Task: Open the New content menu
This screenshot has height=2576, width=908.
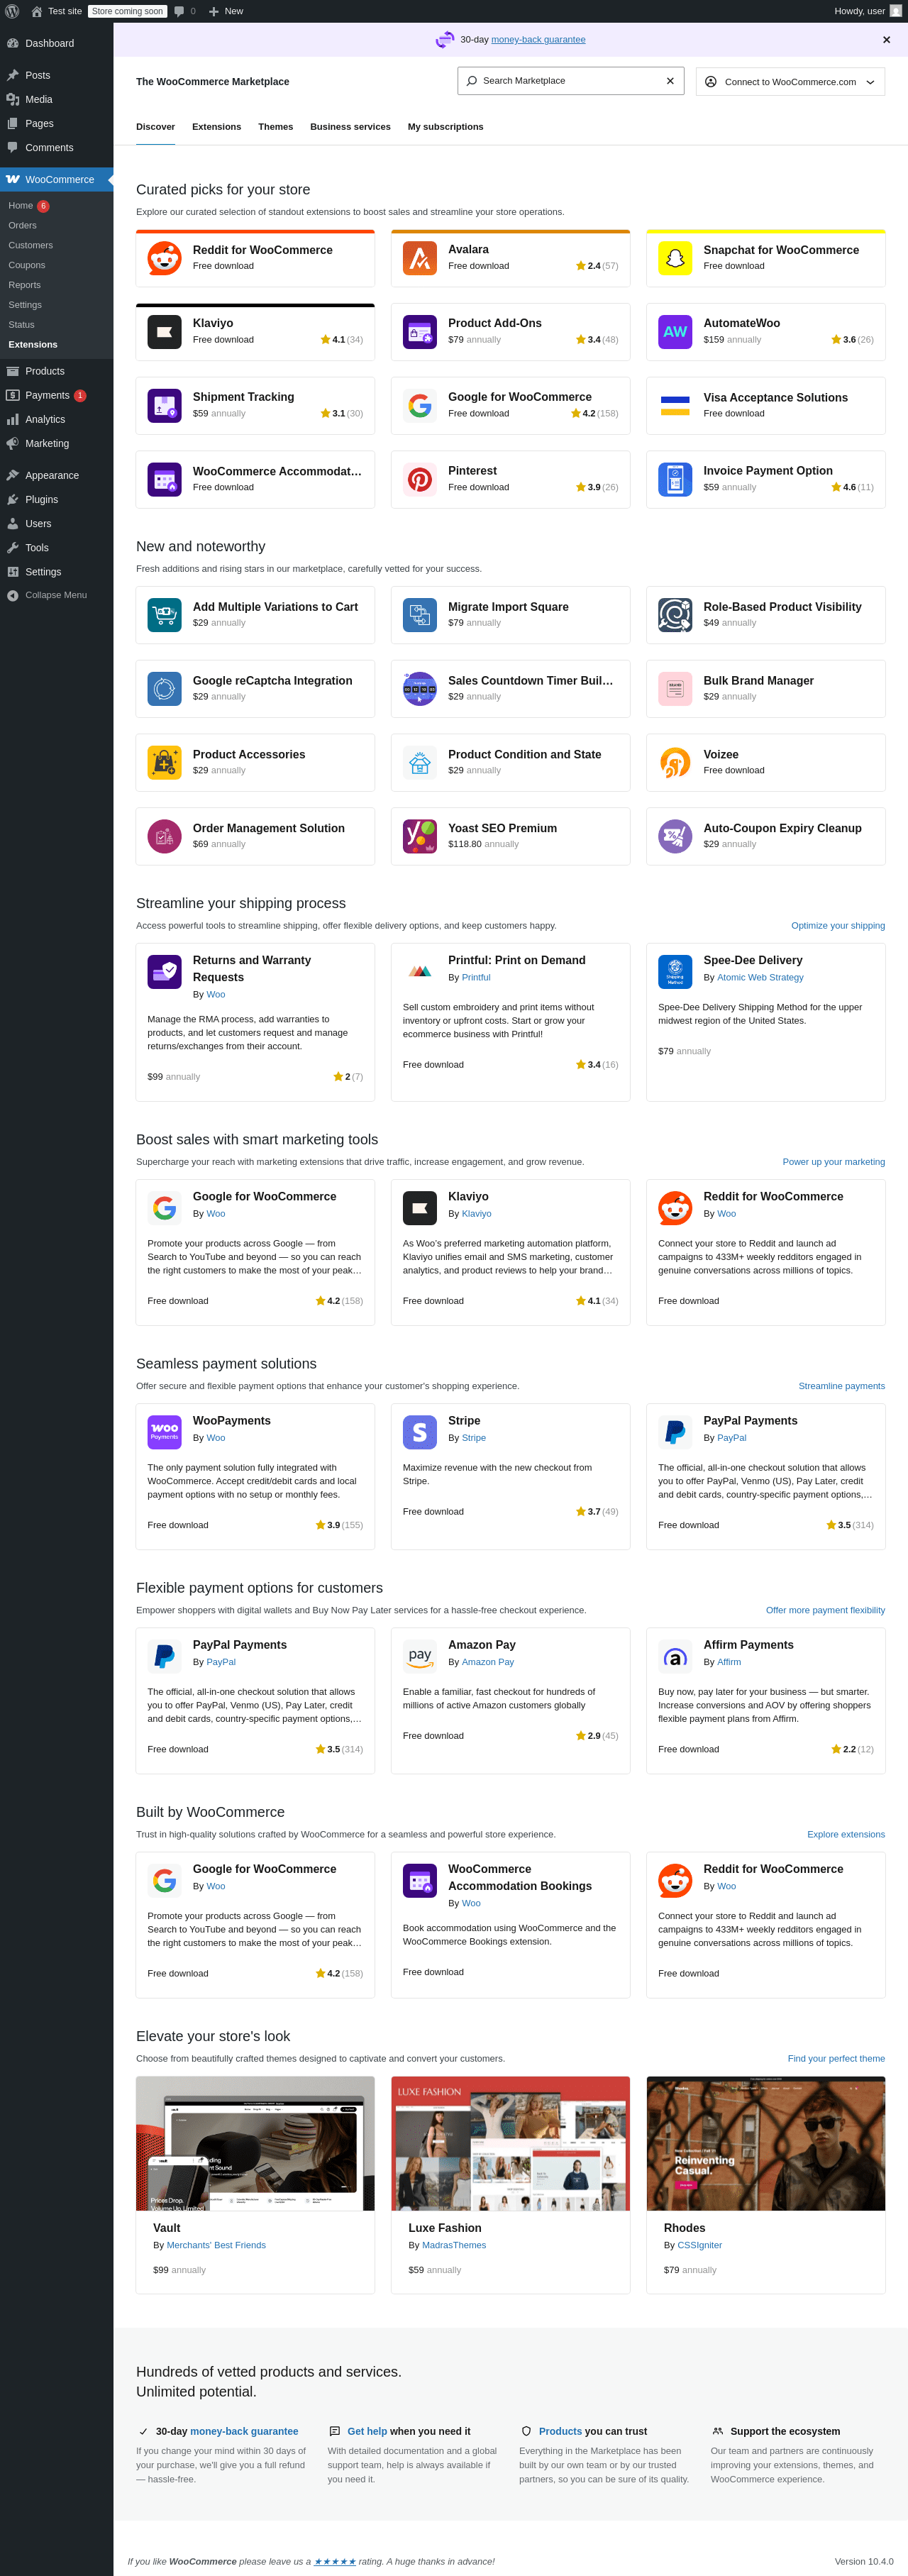Action: pyautogui.click(x=226, y=11)
